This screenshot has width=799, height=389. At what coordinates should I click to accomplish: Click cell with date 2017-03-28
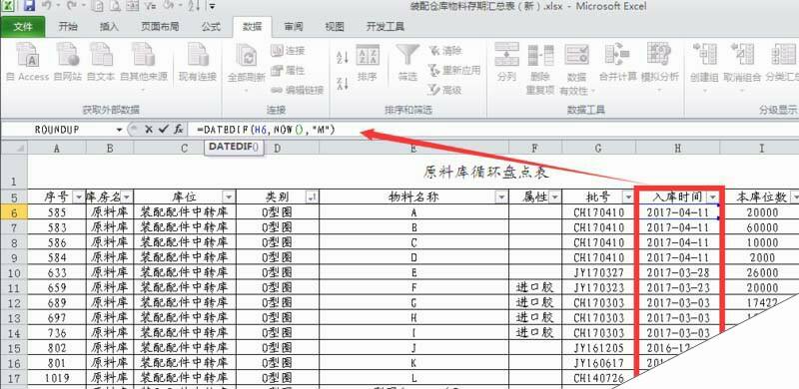[678, 272]
